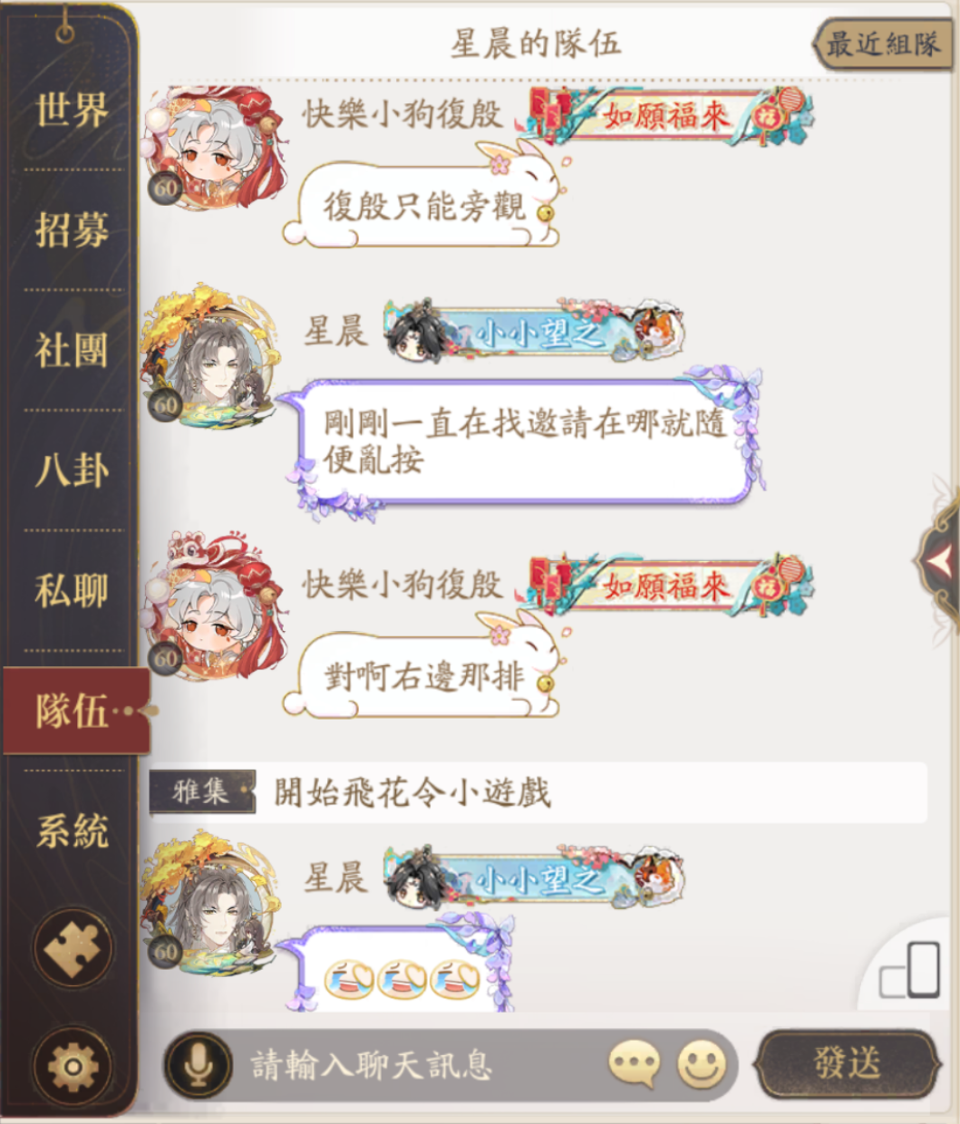
Task: Collapse chat panel with the side arrow
Action: [939, 563]
